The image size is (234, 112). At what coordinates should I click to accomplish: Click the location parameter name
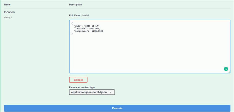pos(9,12)
